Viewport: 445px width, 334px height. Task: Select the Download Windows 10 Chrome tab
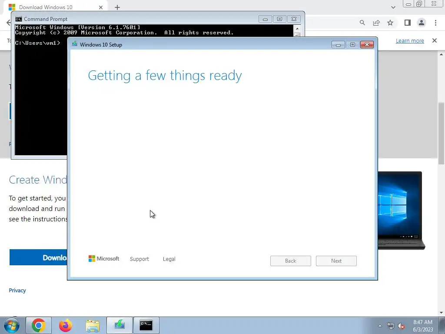56,7
